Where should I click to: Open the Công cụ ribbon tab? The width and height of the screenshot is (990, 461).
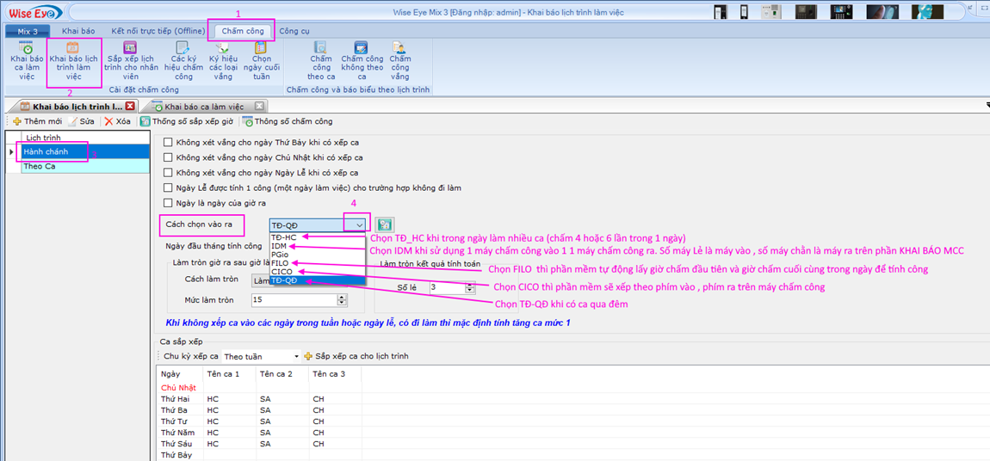coord(294,31)
